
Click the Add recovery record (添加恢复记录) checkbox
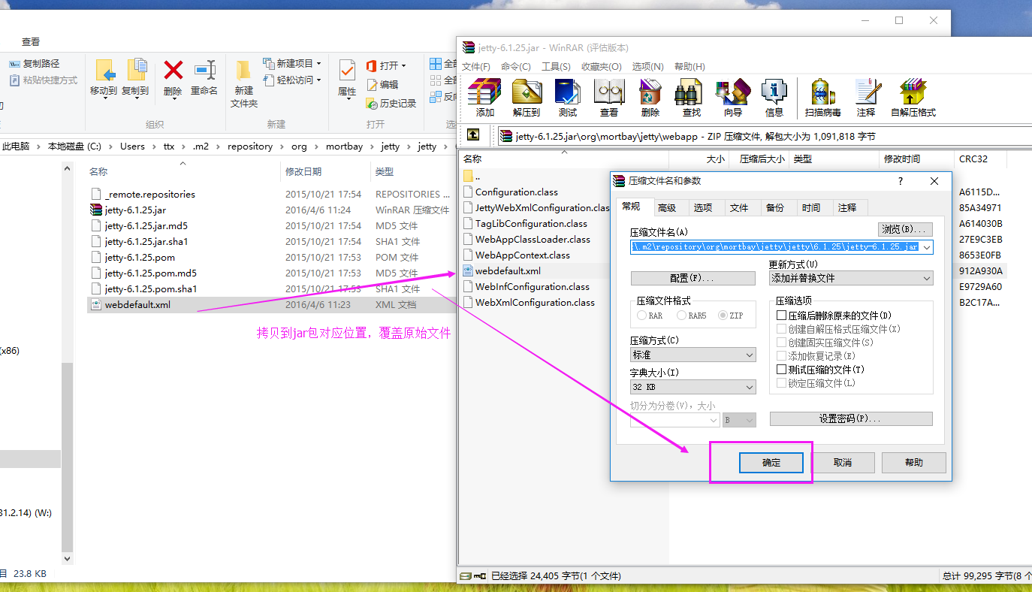click(782, 356)
